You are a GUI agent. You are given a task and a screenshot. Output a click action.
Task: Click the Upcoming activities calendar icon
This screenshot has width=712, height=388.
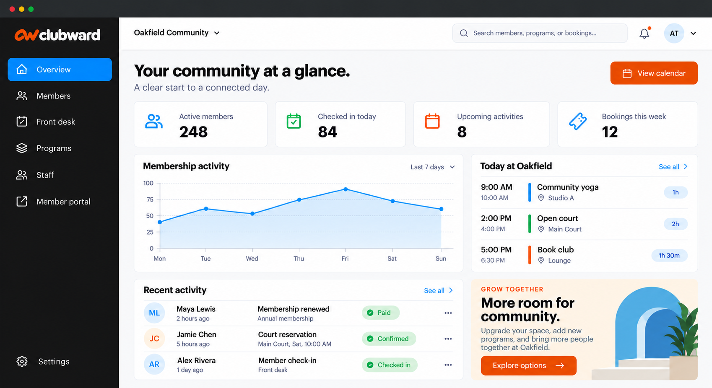[432, 121]
